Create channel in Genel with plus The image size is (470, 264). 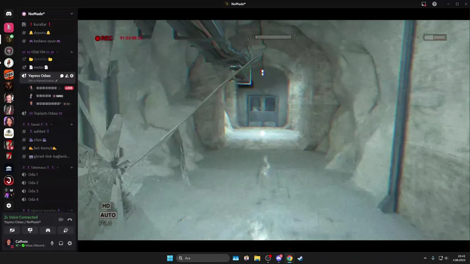[x=72, y=124]
